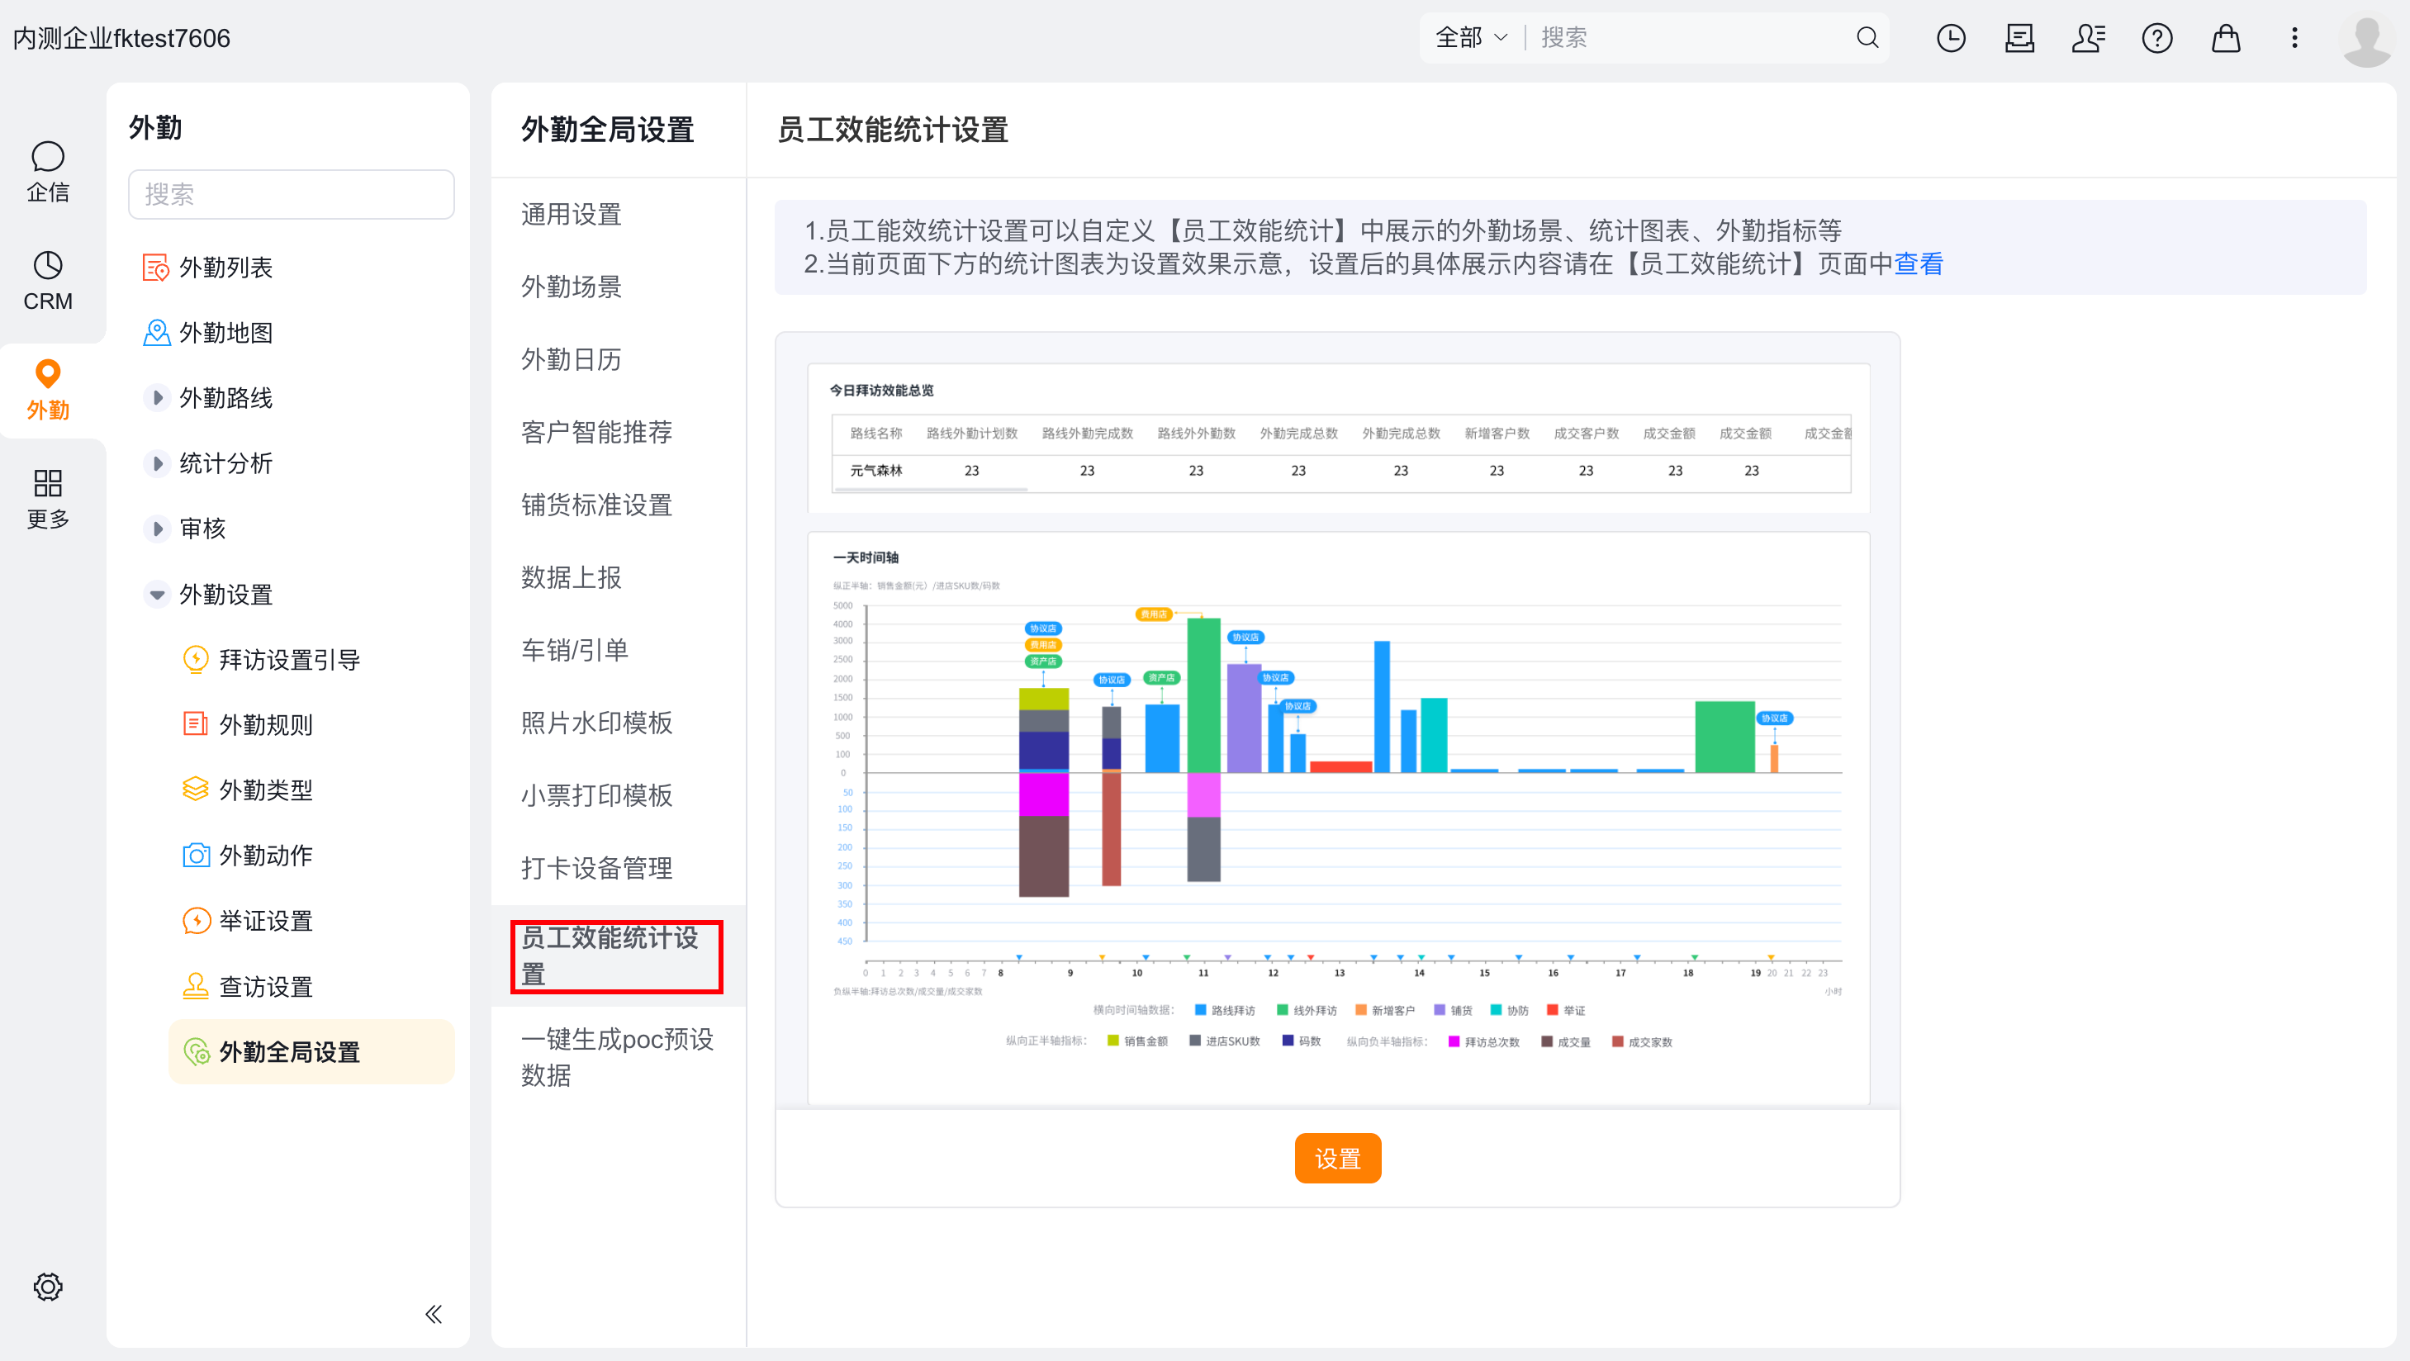Click the user avatar in top right
The height and width of the screenshot is (1361, 2410).
[2367, 40]
